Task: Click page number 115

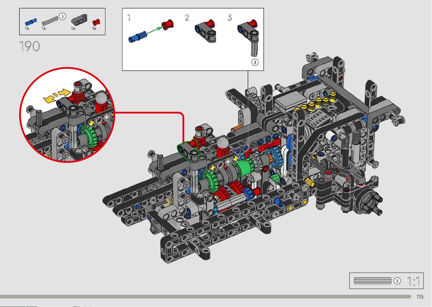Action: (420, 297)
